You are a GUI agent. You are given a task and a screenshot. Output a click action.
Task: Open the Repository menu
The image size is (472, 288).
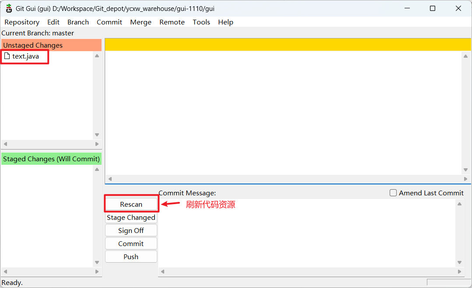[x=22, y=22]
